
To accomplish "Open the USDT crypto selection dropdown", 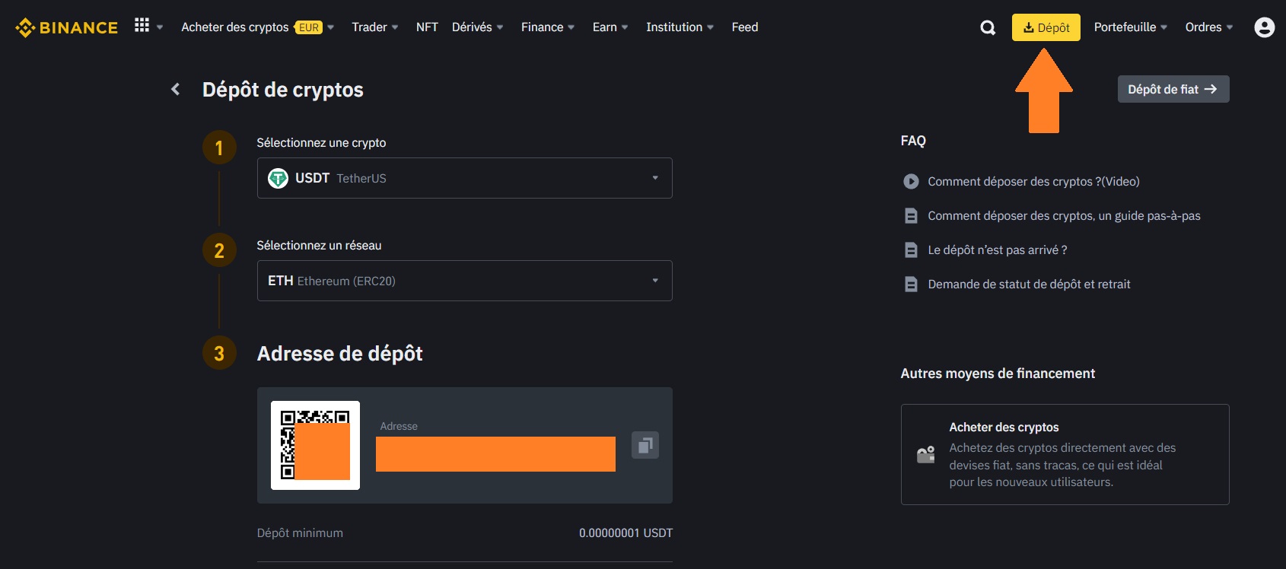I will [465, 178].
